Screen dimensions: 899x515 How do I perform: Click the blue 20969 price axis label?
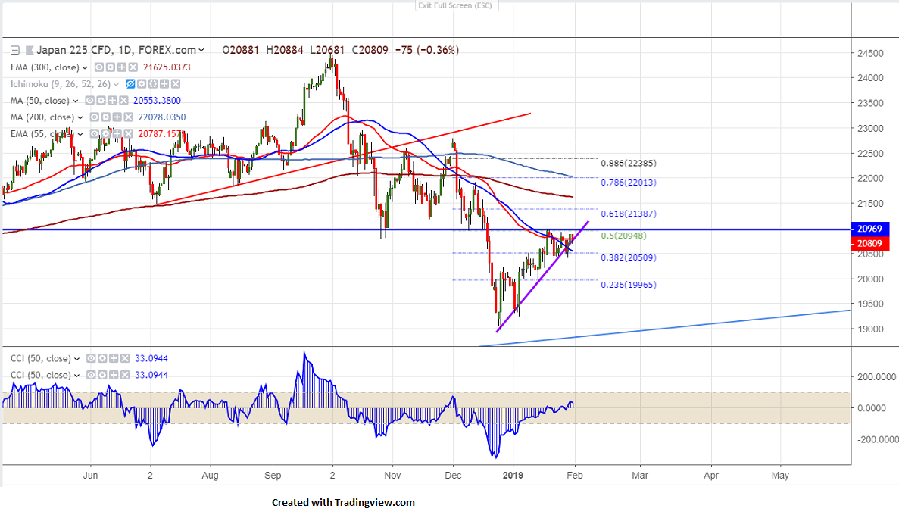(870, 229)
